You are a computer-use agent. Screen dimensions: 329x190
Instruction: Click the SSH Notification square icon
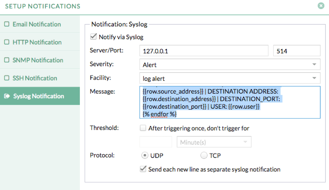pyautogui.click(x=7, y=78)
